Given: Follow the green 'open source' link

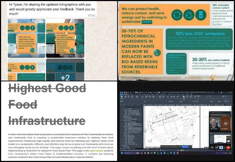Looking at the screenshot, I should tap(97, 151).
